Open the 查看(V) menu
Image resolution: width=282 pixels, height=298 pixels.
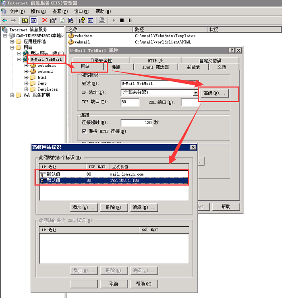(x=60, y=11)
